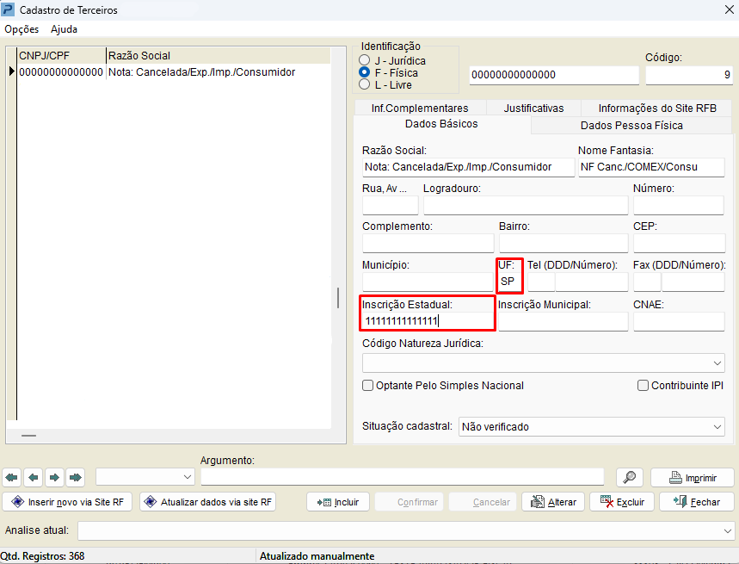Click the magnifier search button

click(630, 477)
